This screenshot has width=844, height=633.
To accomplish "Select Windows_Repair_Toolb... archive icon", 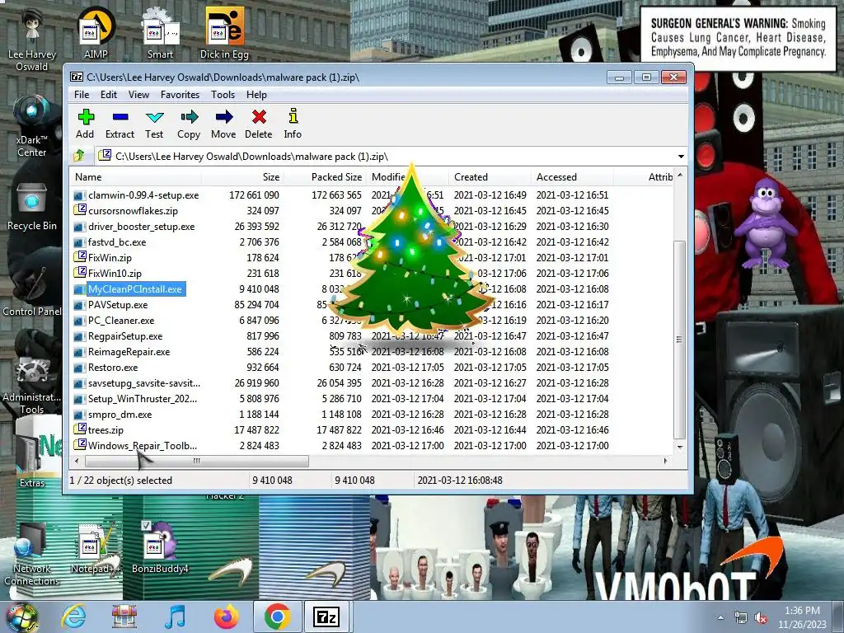I will [x=80, y=446].
